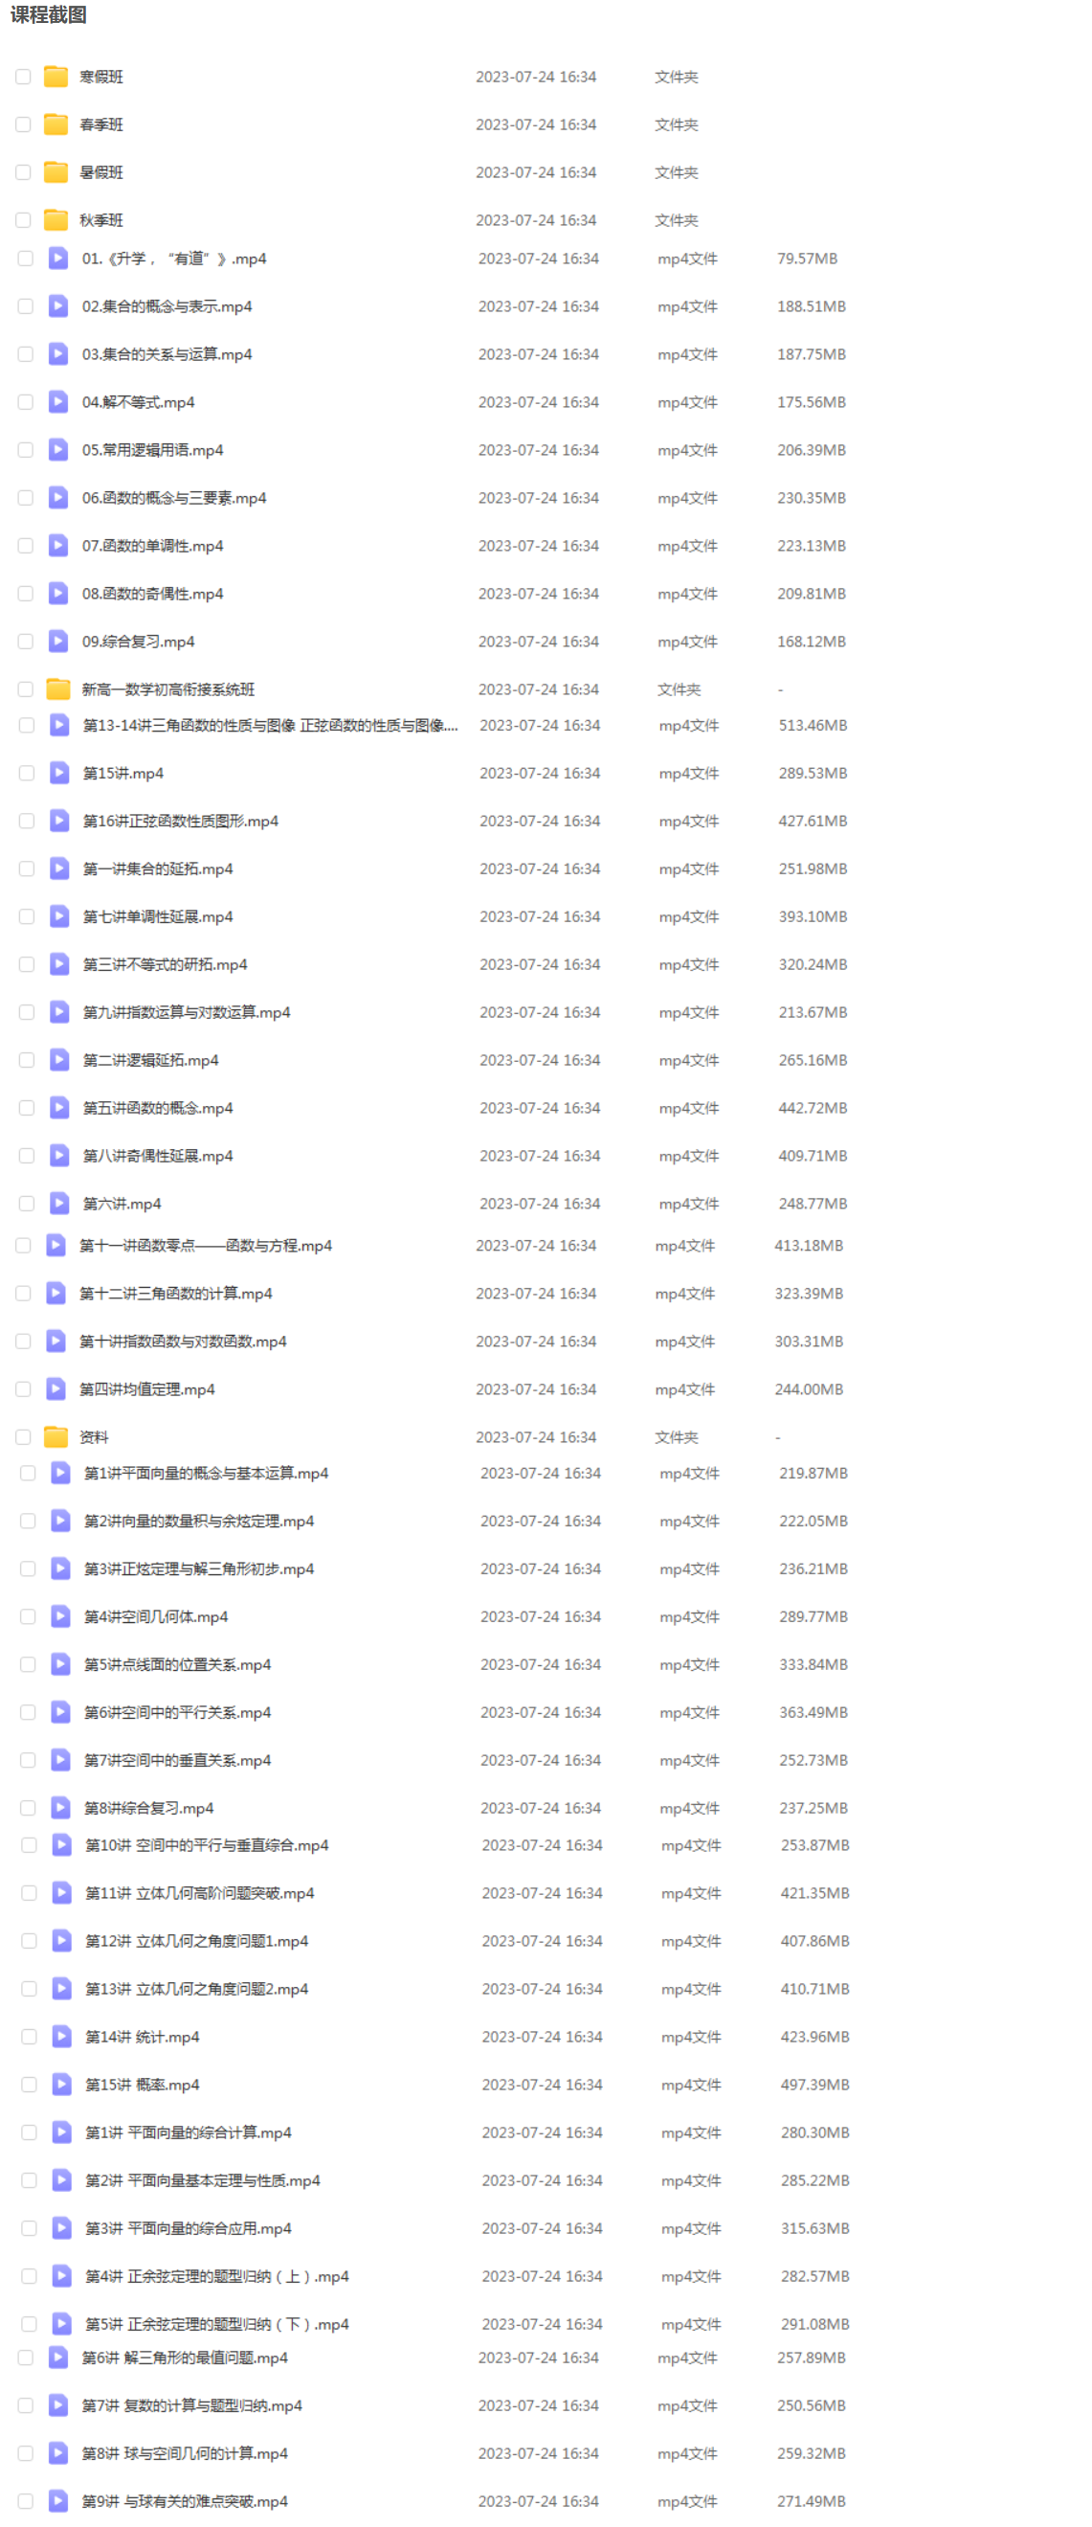
Task: Open the 资料 folder icon
Action: click(x=56, y=1437)
